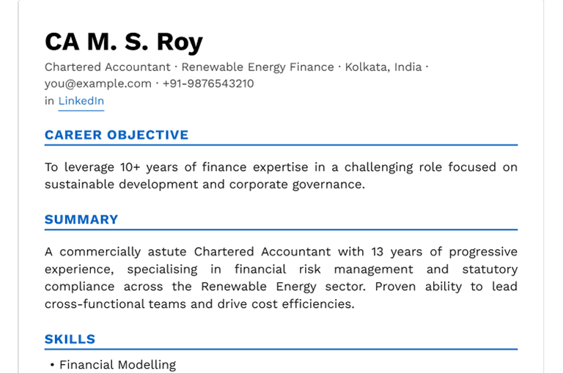
Task: Click the career objective paragraph
Action: click(281, 176)
